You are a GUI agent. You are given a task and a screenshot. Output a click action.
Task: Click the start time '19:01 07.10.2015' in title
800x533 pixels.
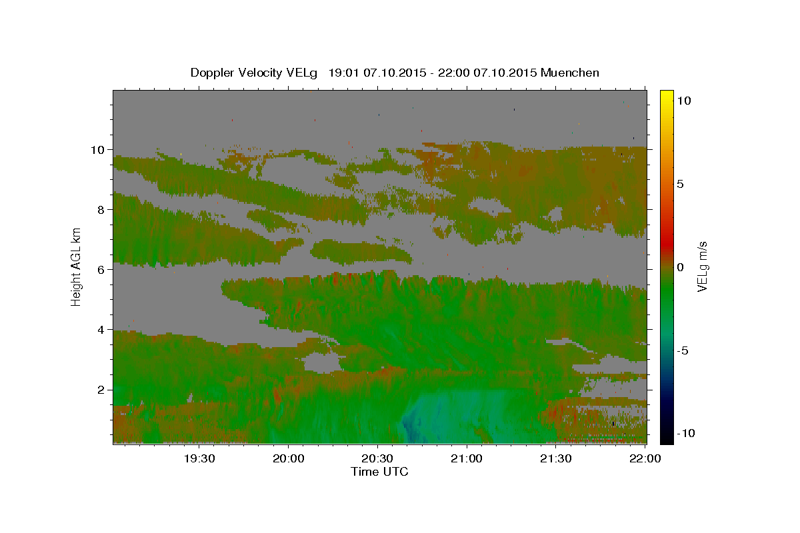point(378,73)
